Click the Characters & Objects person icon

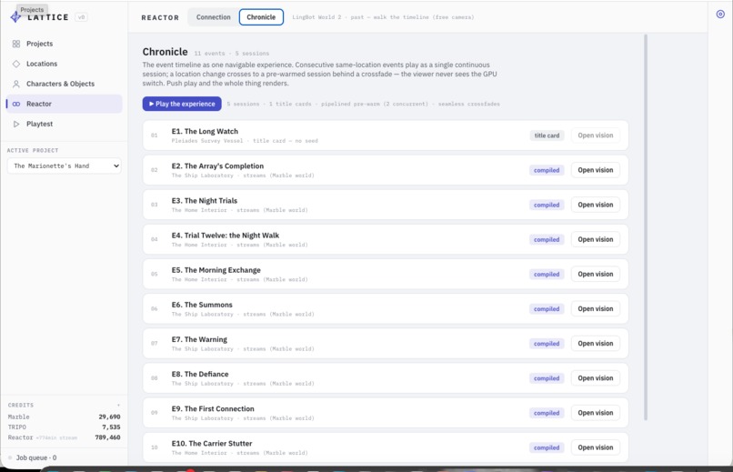tap(16, 84)
